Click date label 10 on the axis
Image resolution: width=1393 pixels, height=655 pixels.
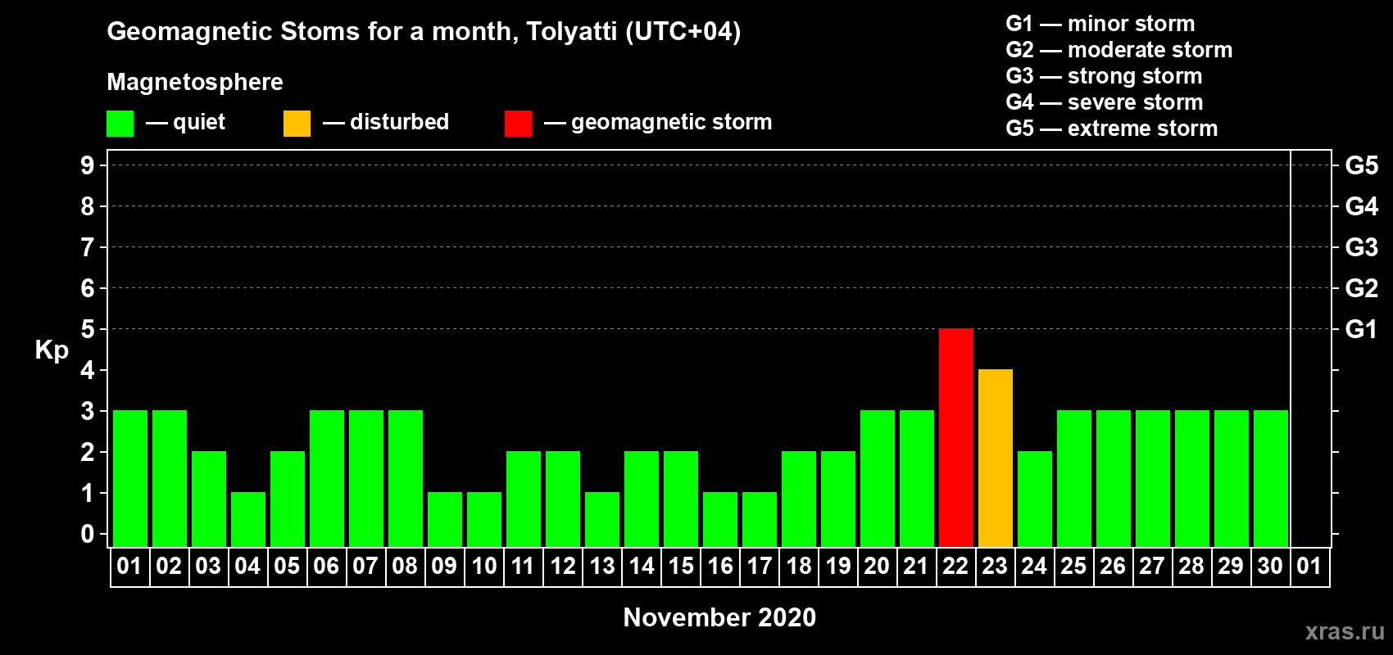tap(483, 566)
